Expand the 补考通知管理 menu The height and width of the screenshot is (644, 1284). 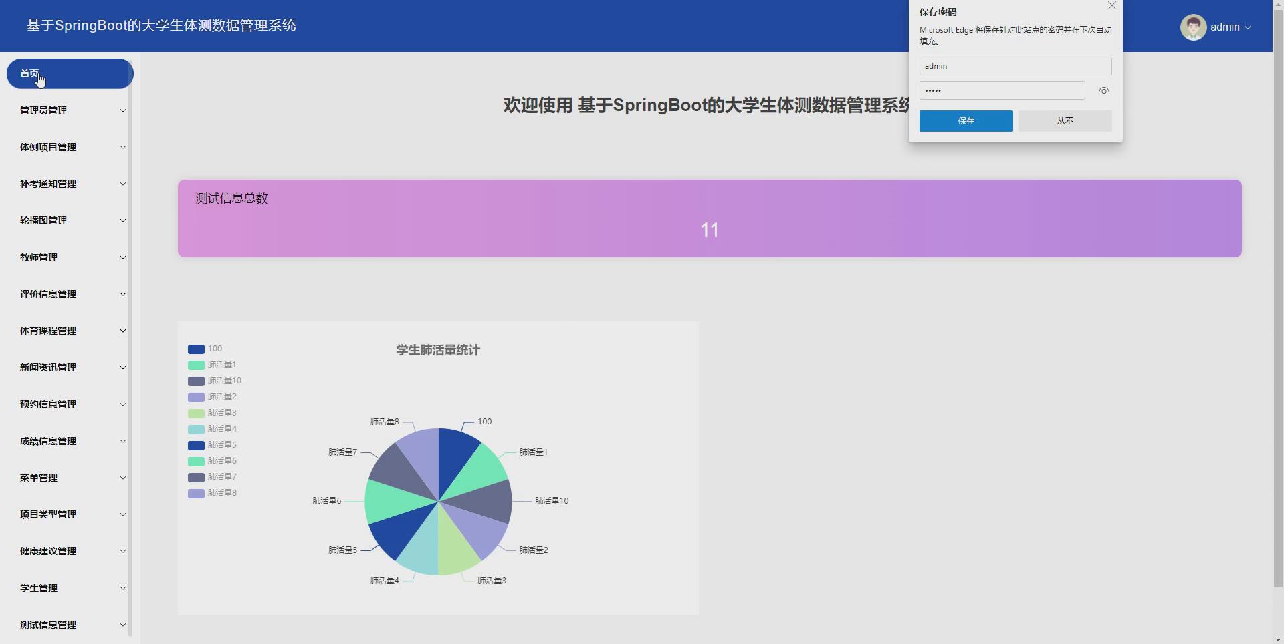[x=70, y=184]
